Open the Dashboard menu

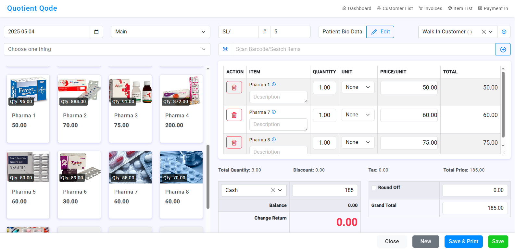point(357,8)
